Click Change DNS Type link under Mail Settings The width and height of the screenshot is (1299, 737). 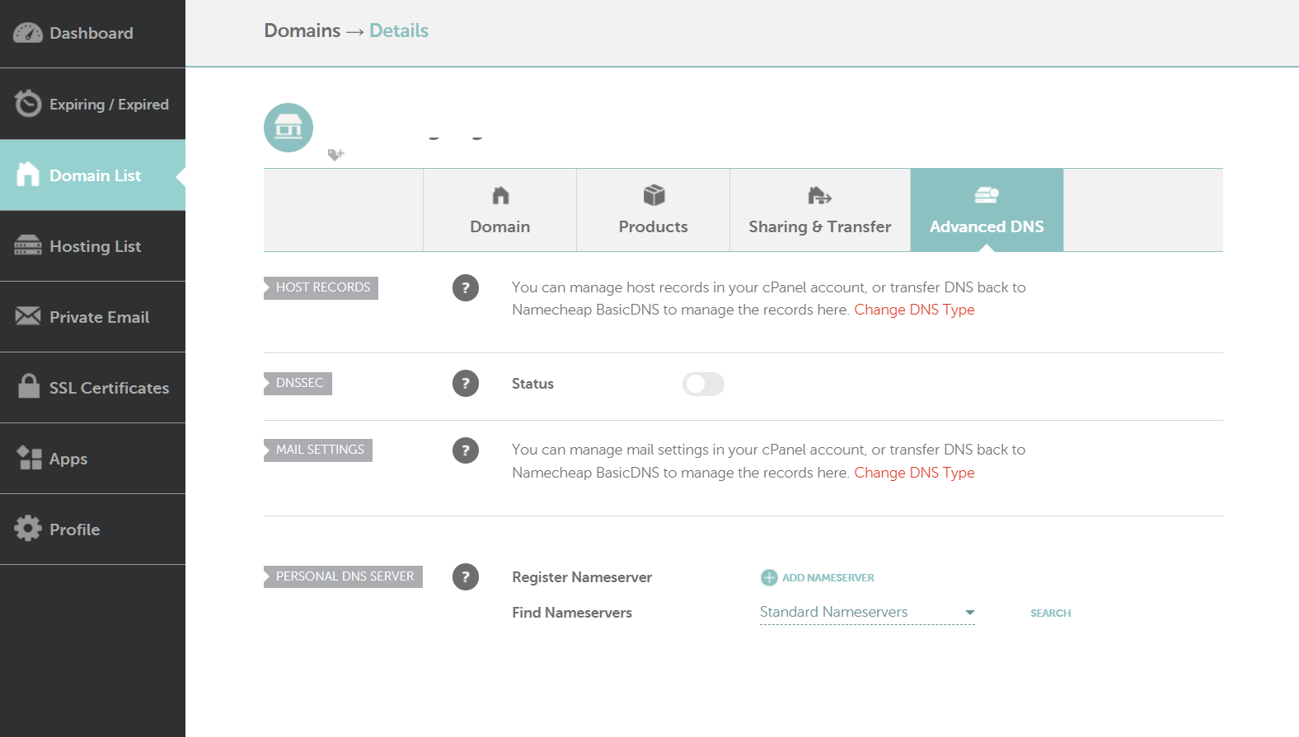914,473
